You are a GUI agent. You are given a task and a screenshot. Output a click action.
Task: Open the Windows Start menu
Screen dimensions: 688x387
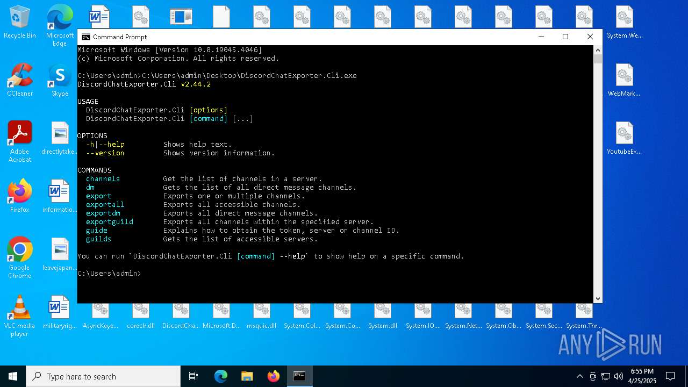click(x=13, y=376)
